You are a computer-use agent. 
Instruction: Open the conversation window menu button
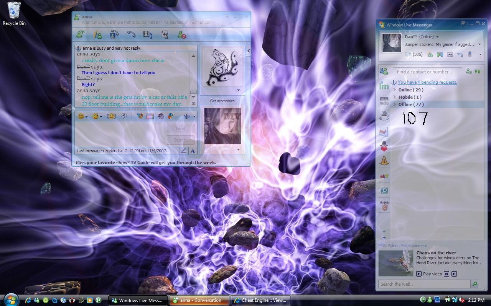coord(227,16)
